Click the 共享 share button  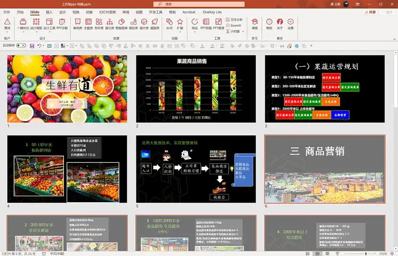371,12
